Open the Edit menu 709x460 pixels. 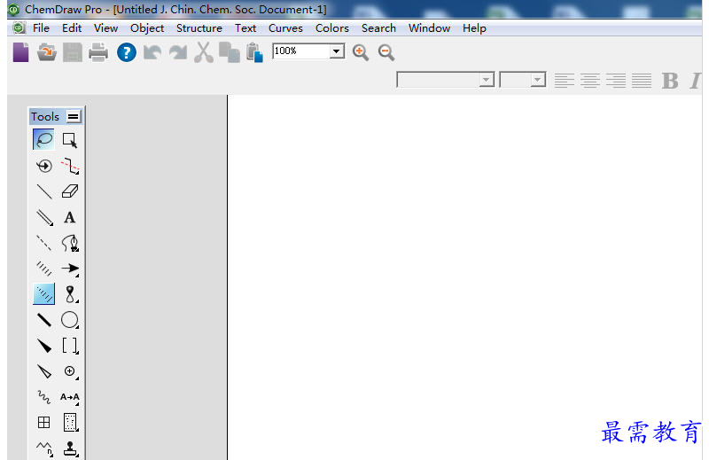point(72,28)
